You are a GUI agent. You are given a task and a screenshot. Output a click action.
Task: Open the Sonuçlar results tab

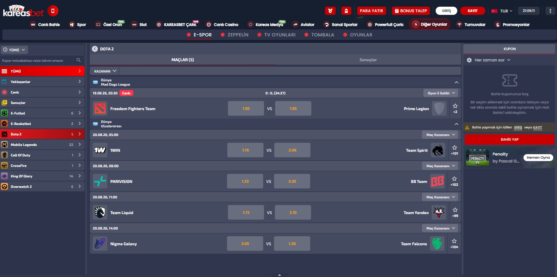click(368, 60)
